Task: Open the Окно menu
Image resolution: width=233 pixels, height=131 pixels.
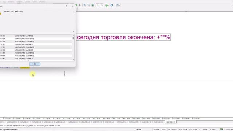Action: 35,2
